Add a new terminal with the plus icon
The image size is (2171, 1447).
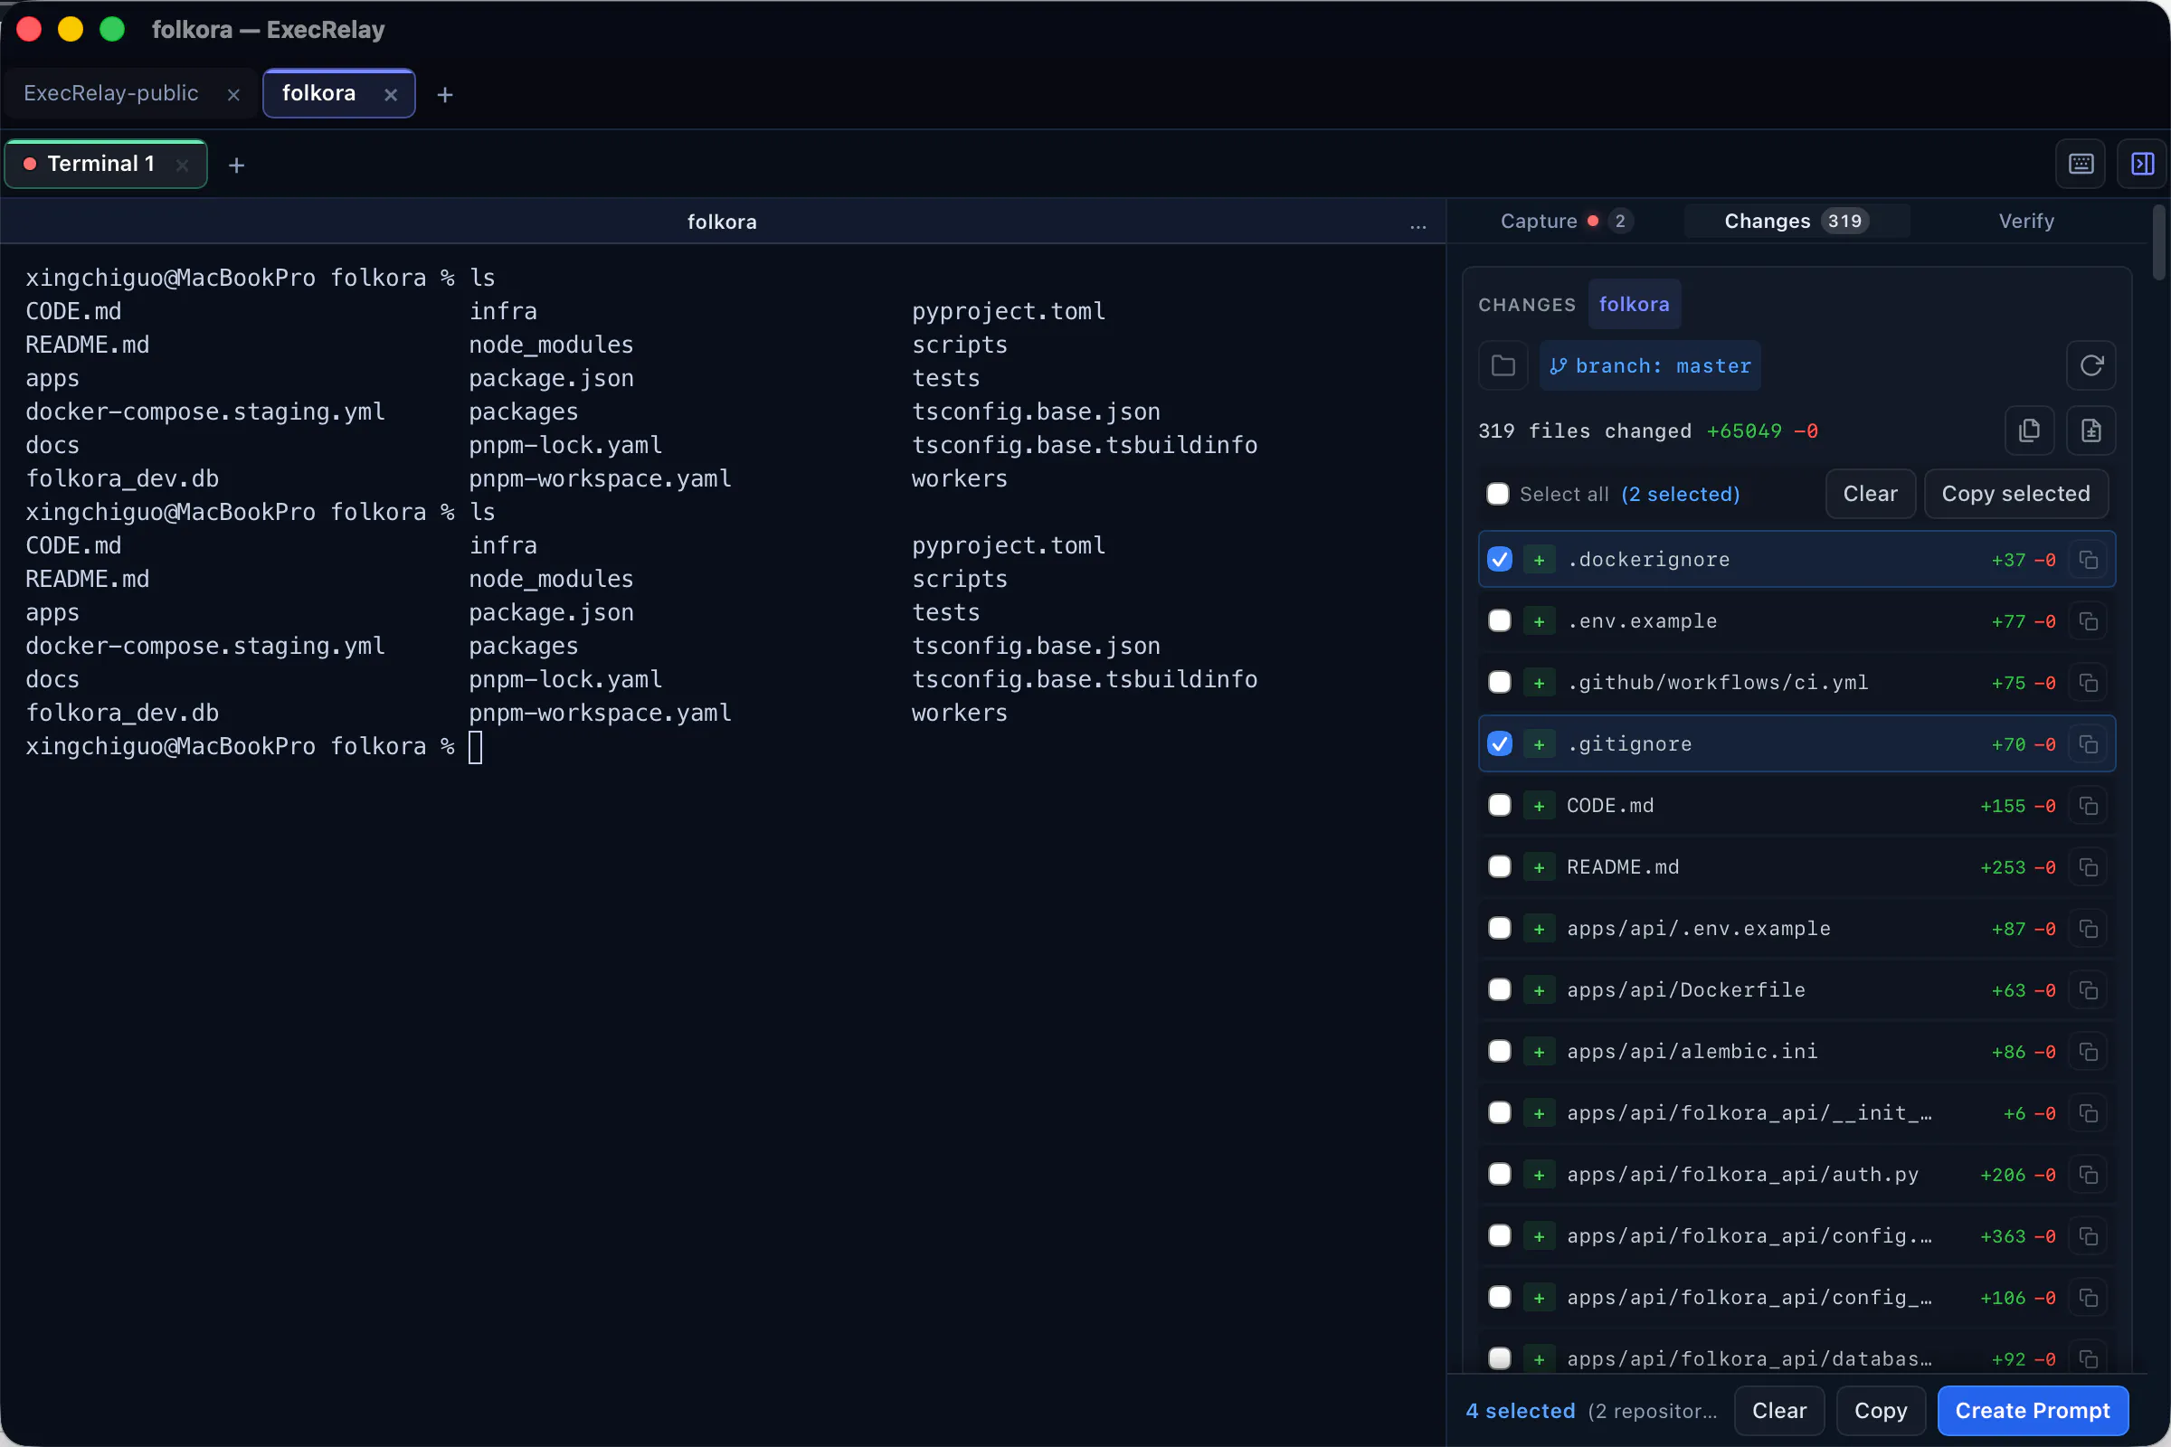point(236,166)
